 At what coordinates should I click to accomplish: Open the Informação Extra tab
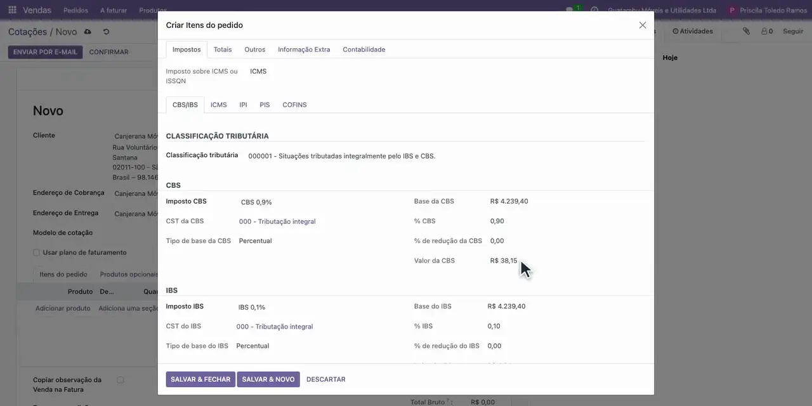tap(304, 49)
